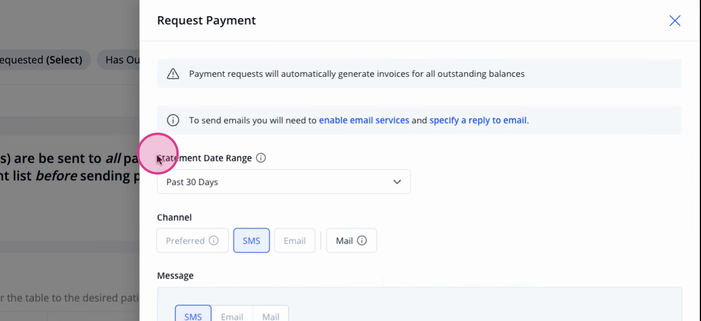Click the Request Payment panel title
701x321 pixels.
pos(207,20)
